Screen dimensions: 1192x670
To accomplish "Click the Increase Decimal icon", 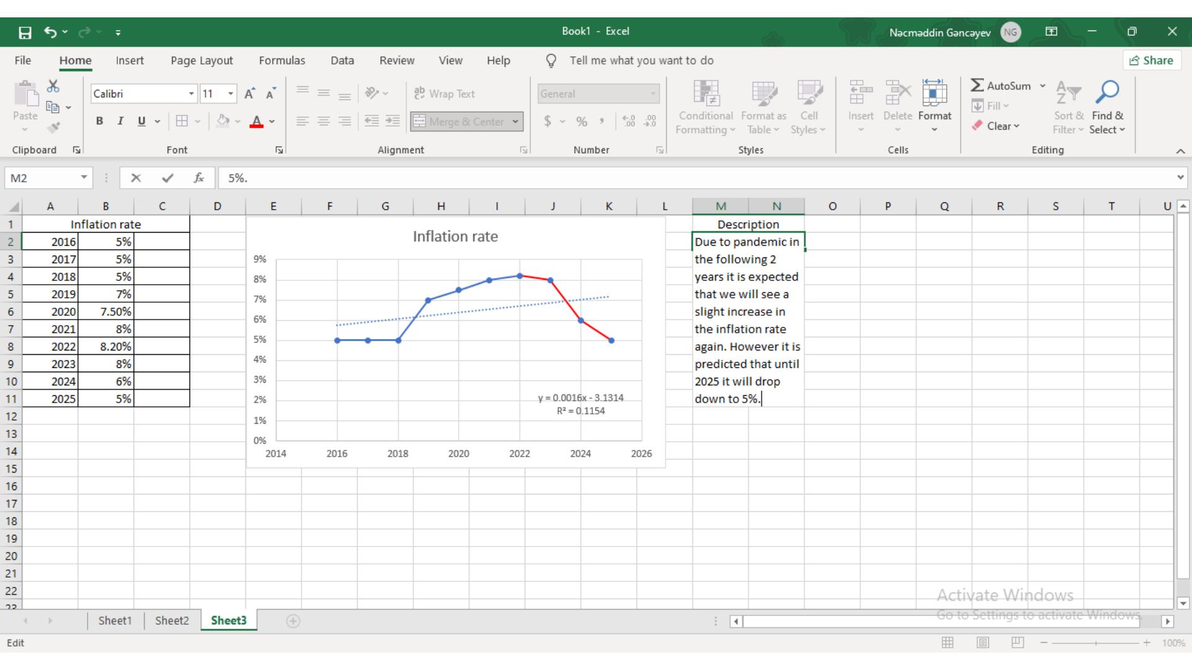I will click(x=628, y=122).
